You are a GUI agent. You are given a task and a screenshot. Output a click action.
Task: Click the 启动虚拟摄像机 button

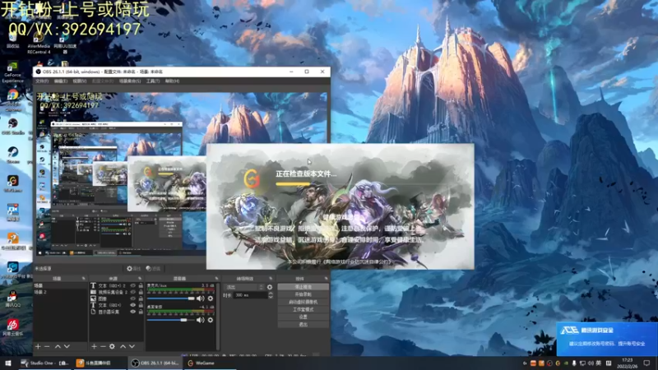click(x=303, y=302)
